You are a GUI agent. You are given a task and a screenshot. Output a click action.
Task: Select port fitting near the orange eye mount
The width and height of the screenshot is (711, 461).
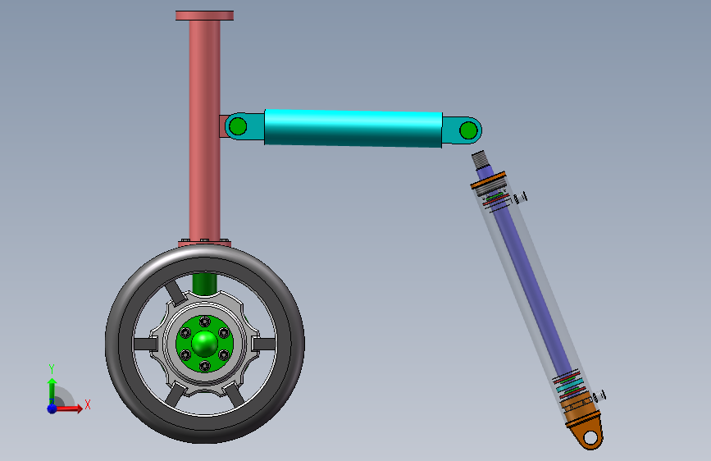[x=599, y=396]
